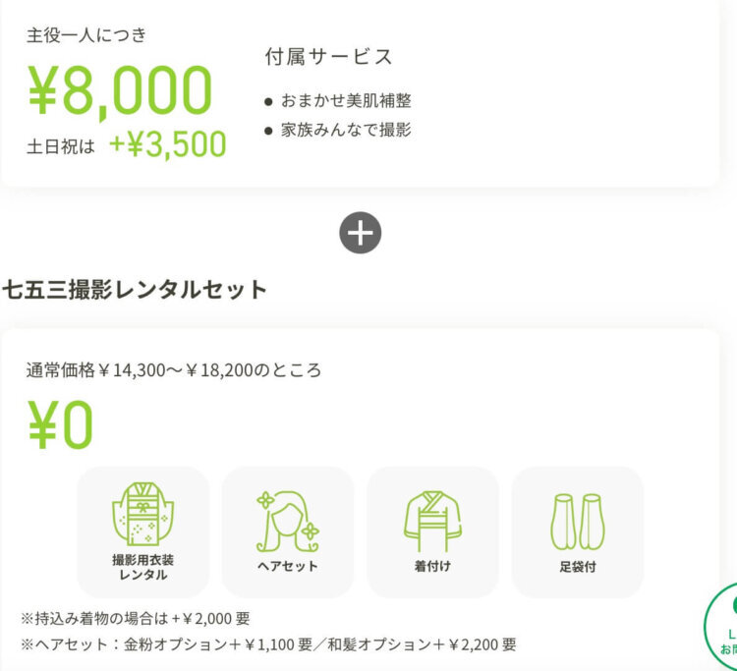Open the green LINE inquiry bubble
This screenshot has width=737, height=671.
720,627
